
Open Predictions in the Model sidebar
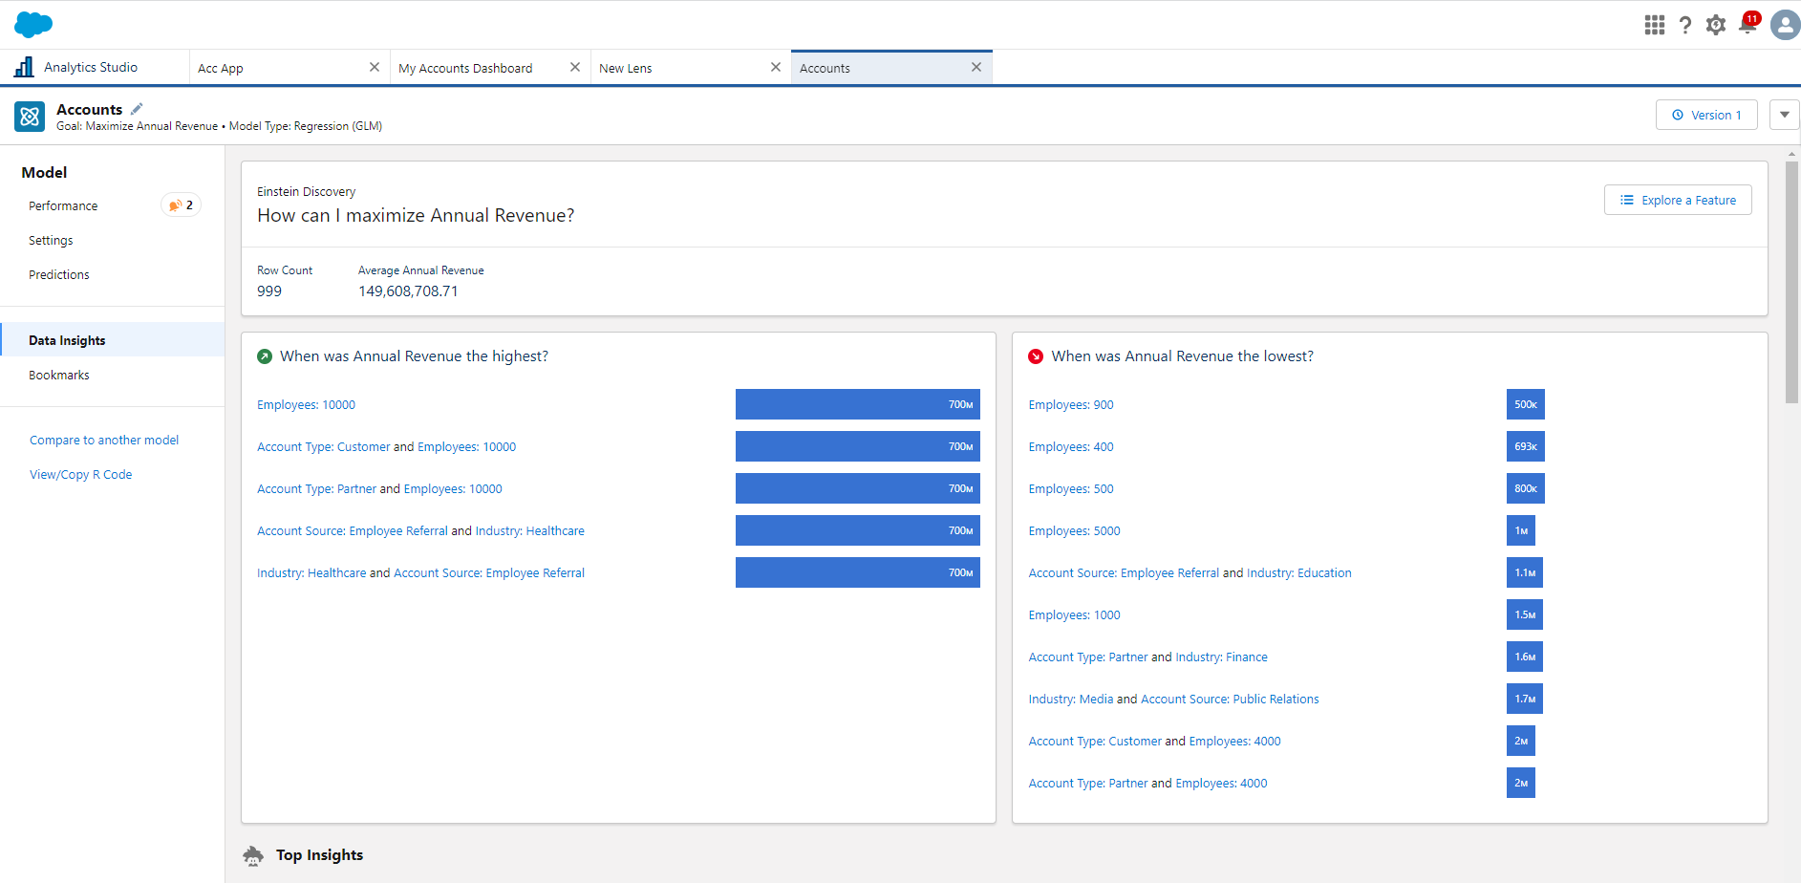point(58,274)
